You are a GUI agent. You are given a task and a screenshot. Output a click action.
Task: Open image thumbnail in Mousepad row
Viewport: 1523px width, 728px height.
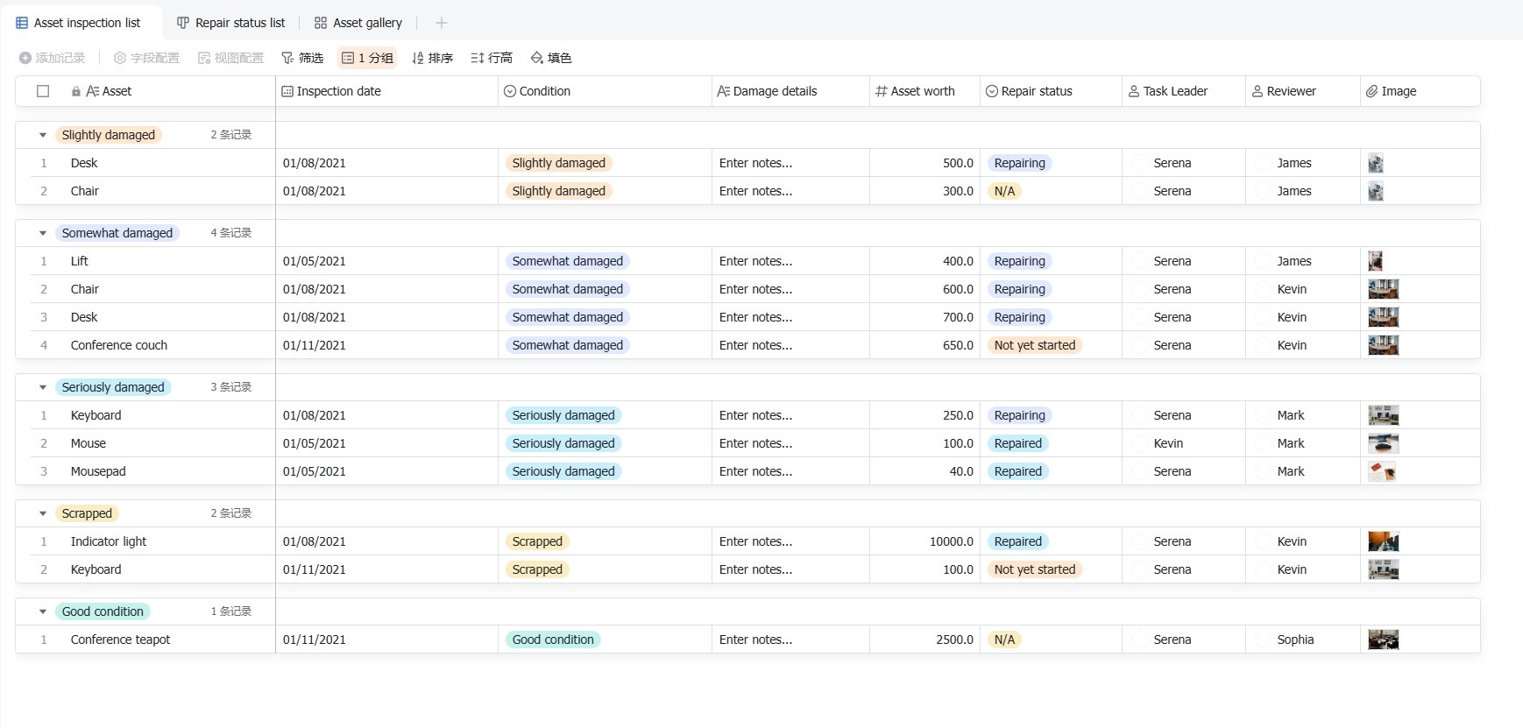(1383, 471)
